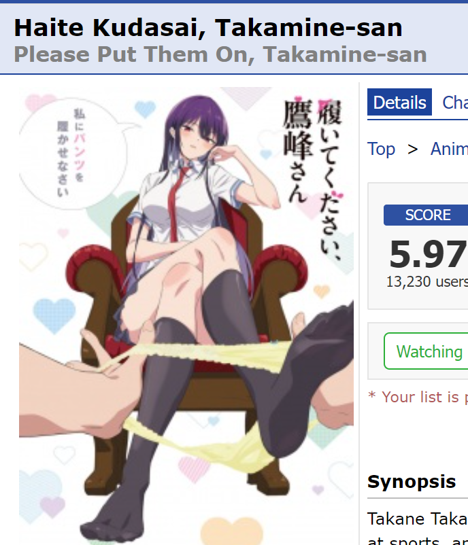Click the speech bubble on the poster
Screen dimensions: 468x545
point(73,153)
